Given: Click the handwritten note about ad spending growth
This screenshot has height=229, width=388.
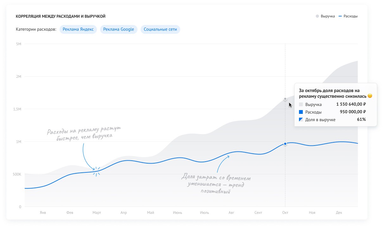Looking at the screenshot, I should pyautogui.click(x=84, y=133).
